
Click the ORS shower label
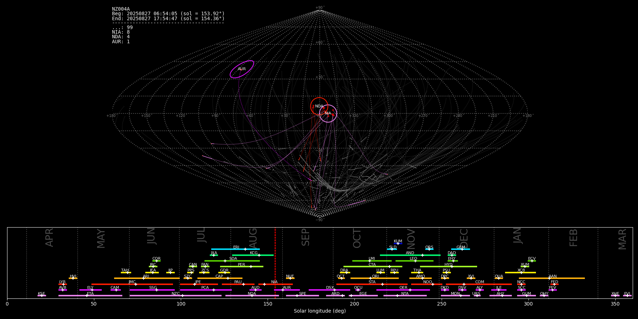[429, 247]
